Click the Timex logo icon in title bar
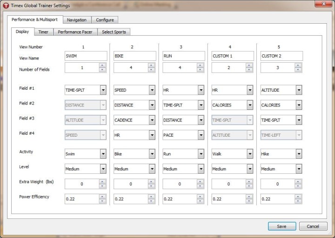335x238 pixels. click(x=6, y=6)
